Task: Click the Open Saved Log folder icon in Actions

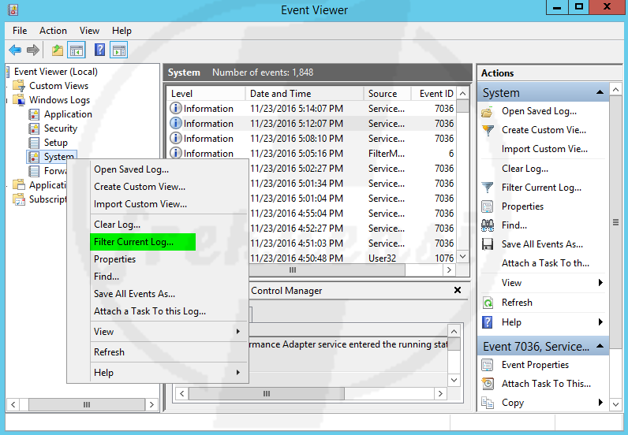Action: tap(487, 112)
